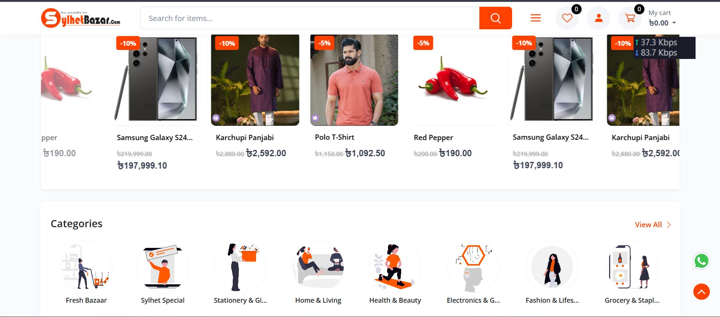Open the View All categories link

coord(648,225)
